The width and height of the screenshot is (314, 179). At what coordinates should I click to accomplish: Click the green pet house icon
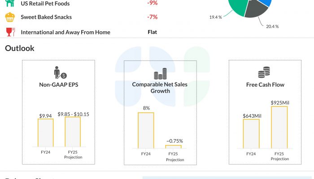click(x=10, y=4)
